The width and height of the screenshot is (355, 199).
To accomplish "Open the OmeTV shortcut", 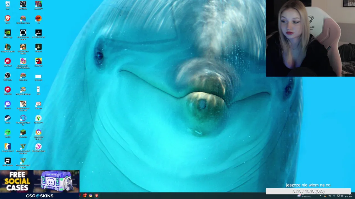I will pos(38,105).
